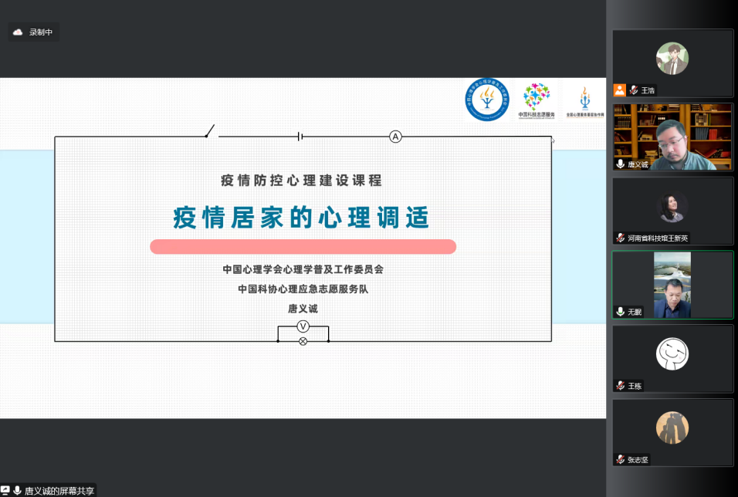Click the 唐义诚的屏幕共享 sharing label
738x497 pixels.
tap(59, 491)
